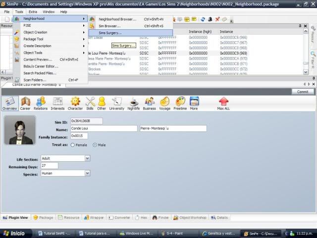Click the sim portrait thumbnail

(20, 130)
